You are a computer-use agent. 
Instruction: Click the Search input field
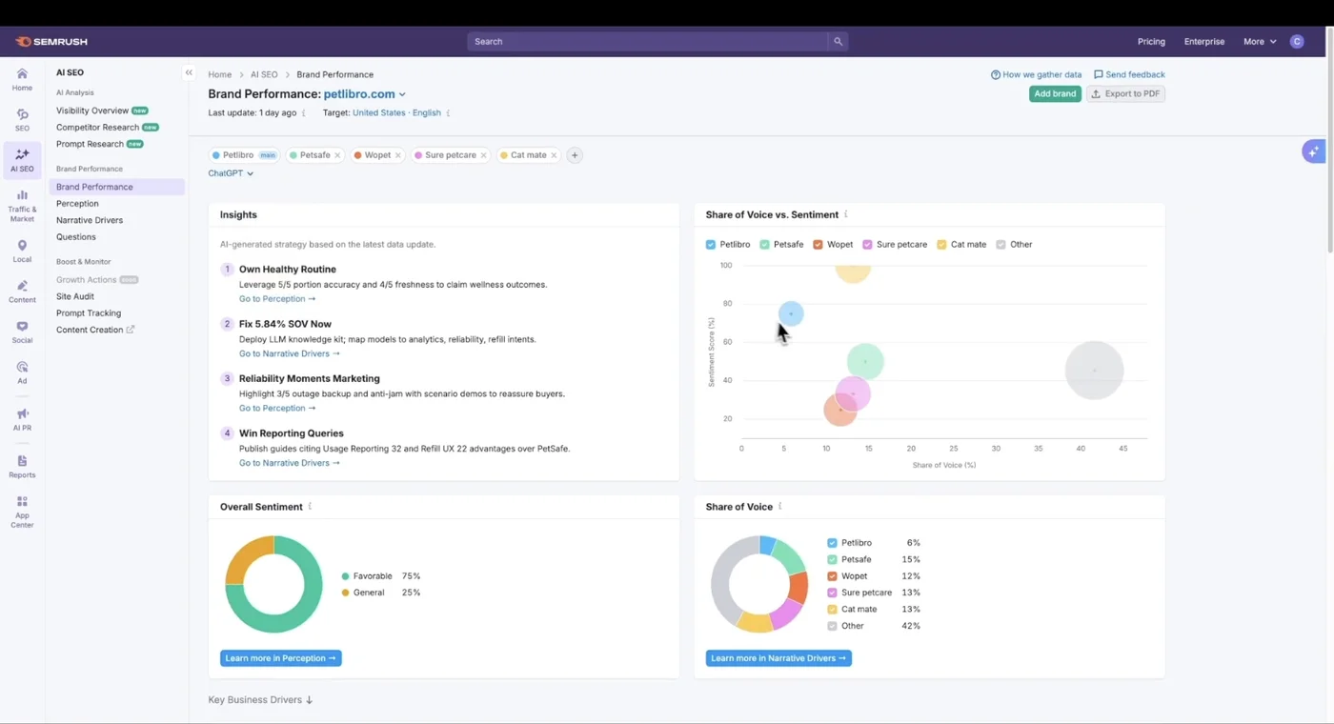point(648,42)
